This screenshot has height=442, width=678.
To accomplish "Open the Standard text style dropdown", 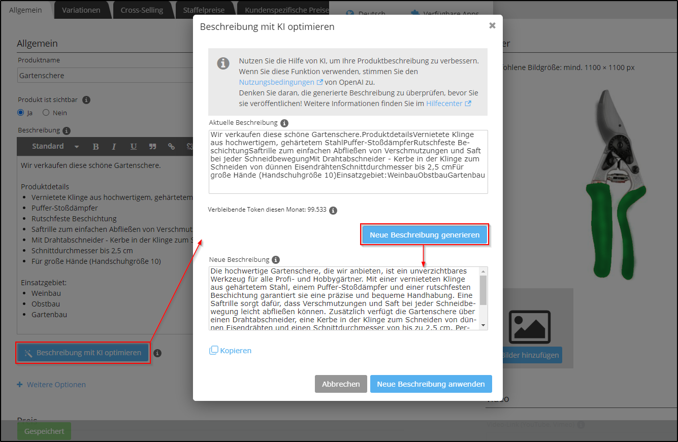I will [55, 147].
